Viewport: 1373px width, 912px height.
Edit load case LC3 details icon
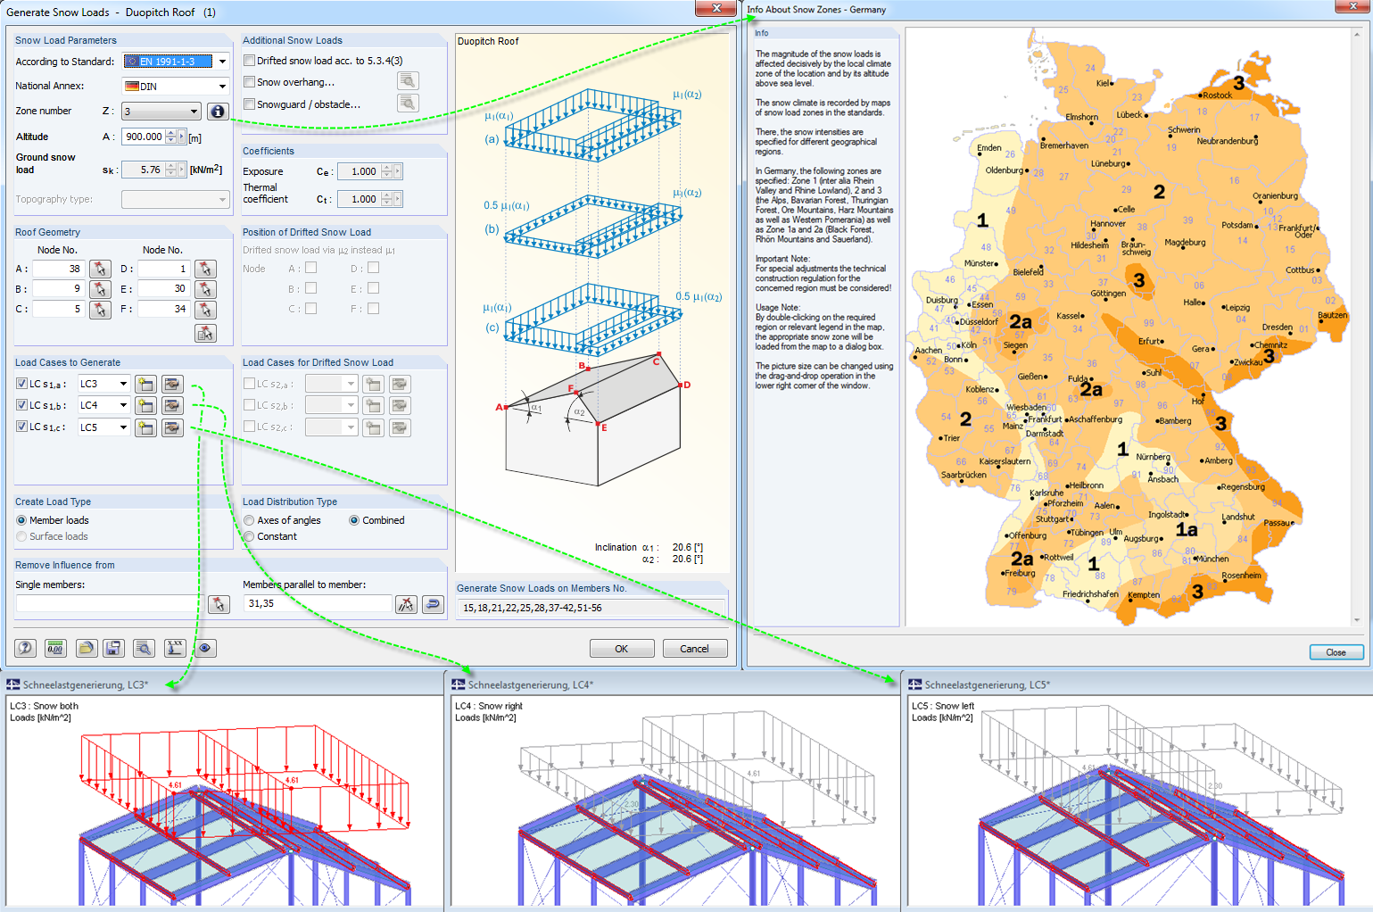[172, 384]
